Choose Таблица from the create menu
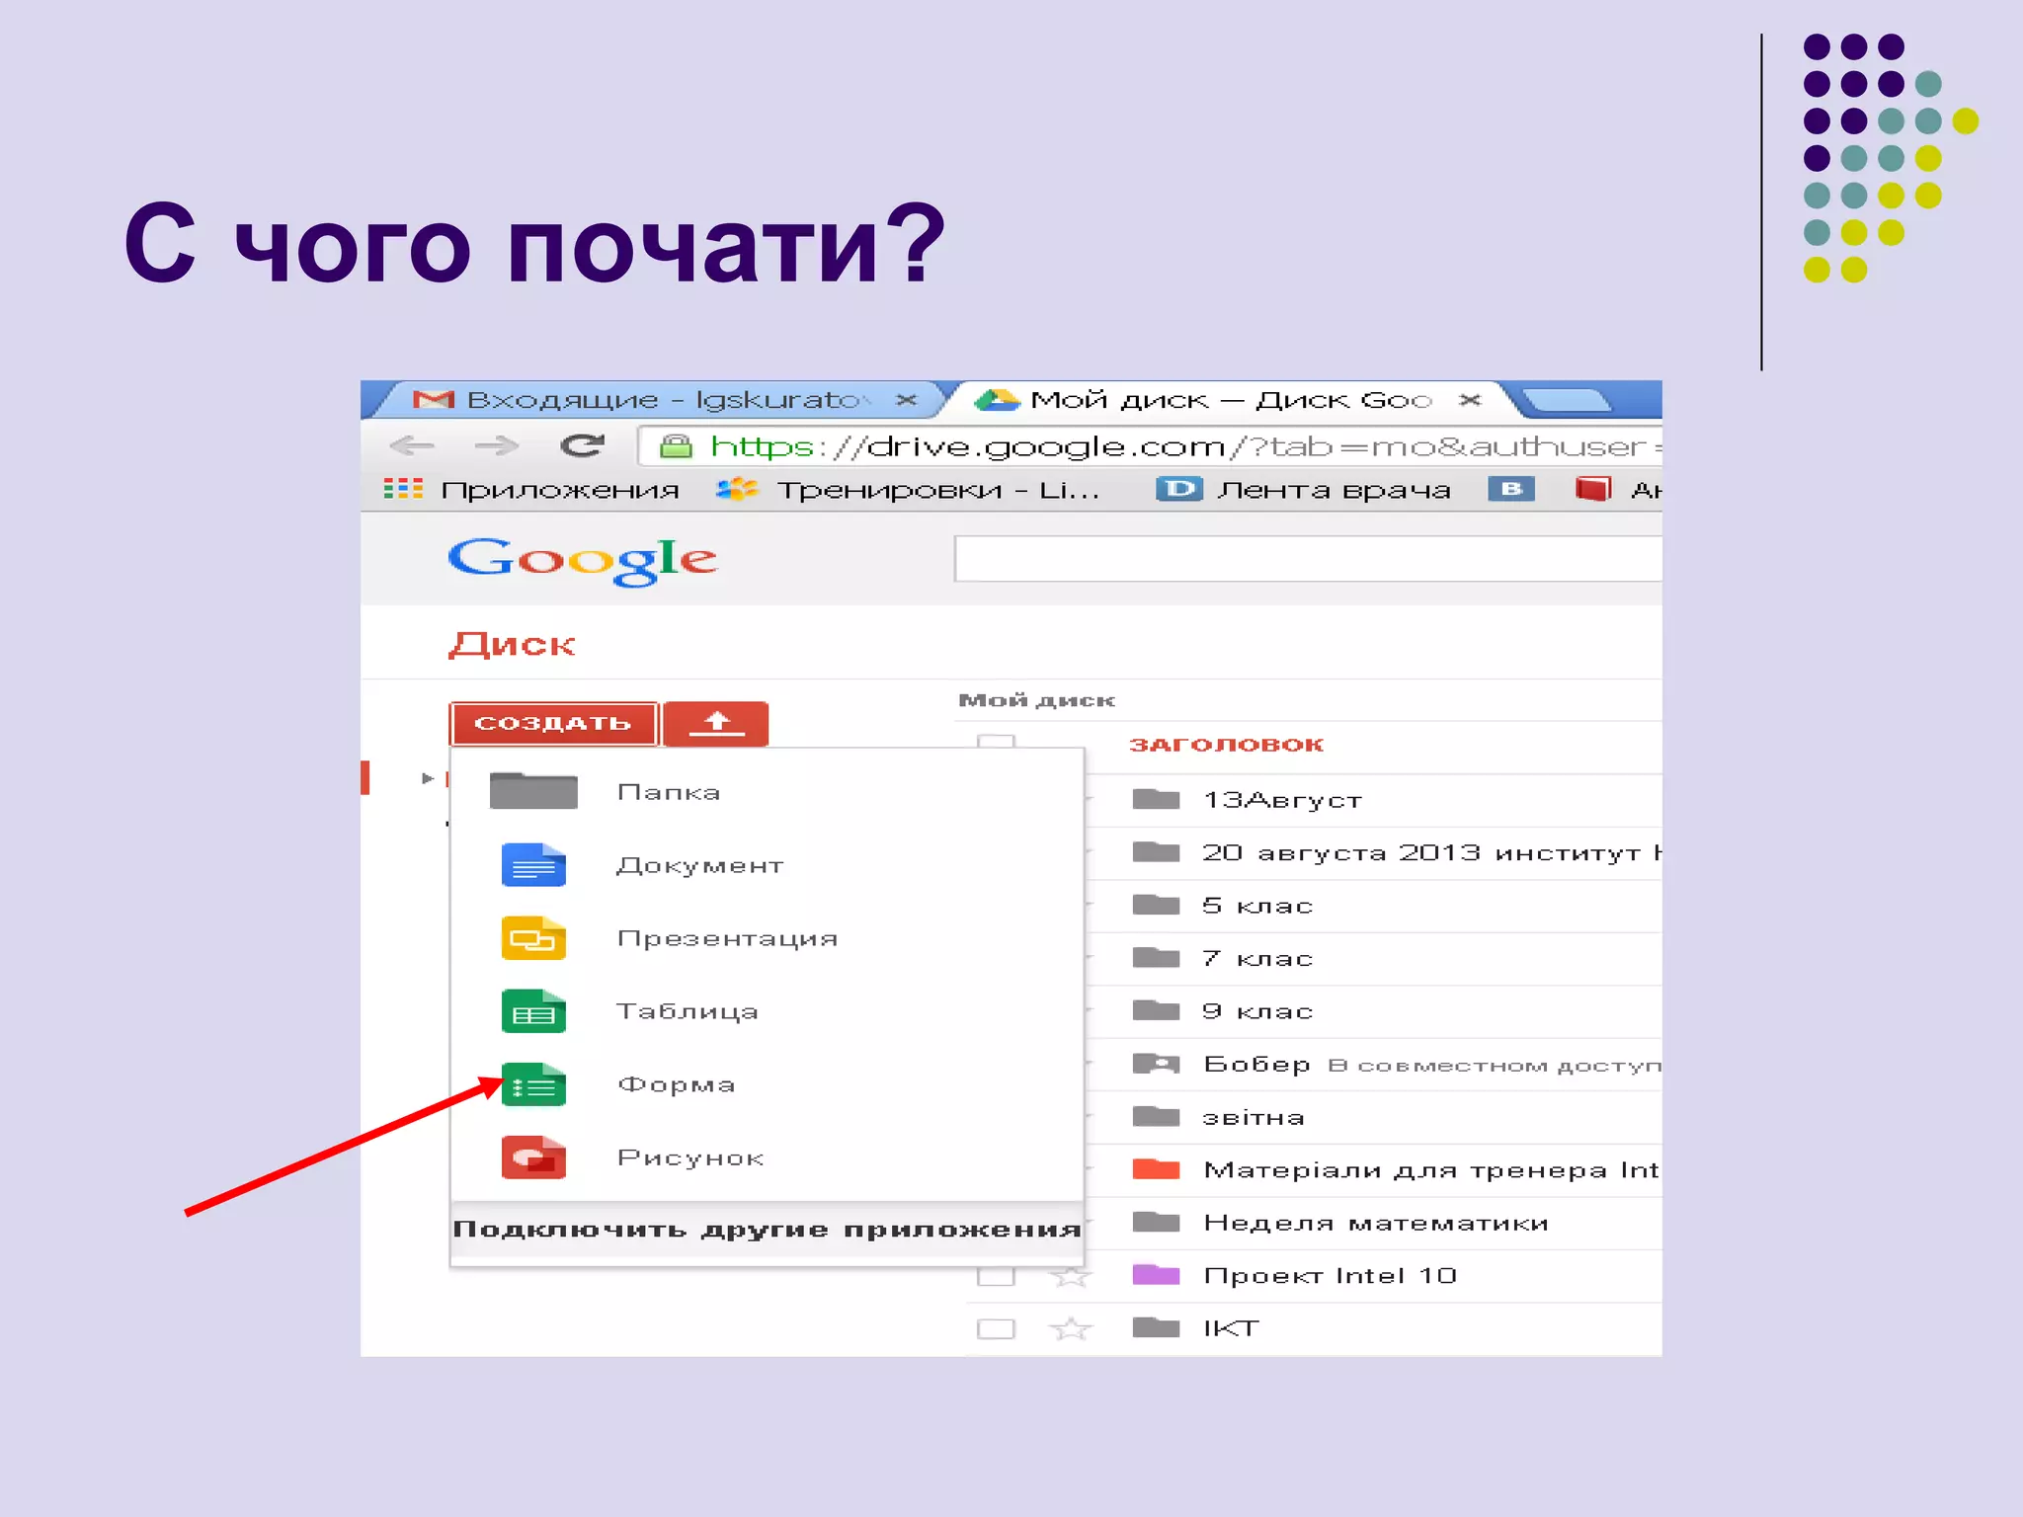Image resolution: width=2023 pixels, height=1517 pixels. 767,1011
